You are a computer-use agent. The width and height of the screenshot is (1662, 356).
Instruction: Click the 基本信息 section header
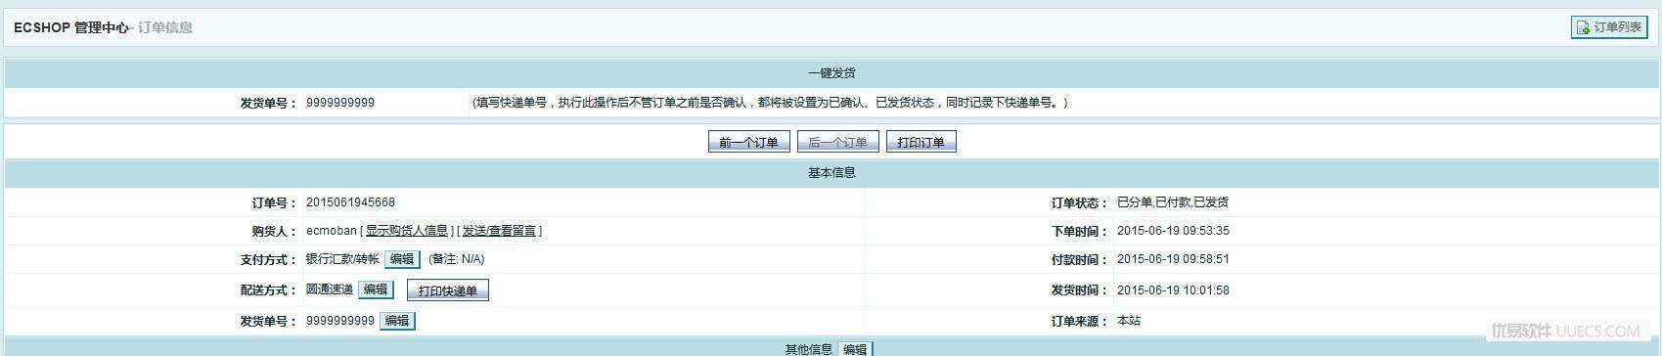(x=831, y=172)
